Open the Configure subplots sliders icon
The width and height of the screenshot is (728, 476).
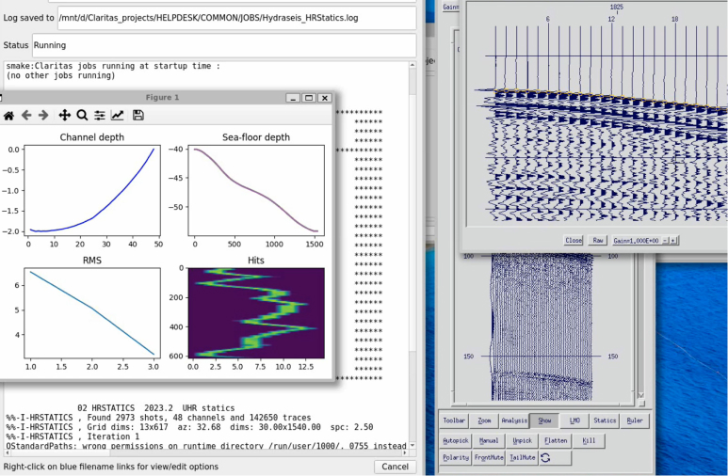coord(100,116)
